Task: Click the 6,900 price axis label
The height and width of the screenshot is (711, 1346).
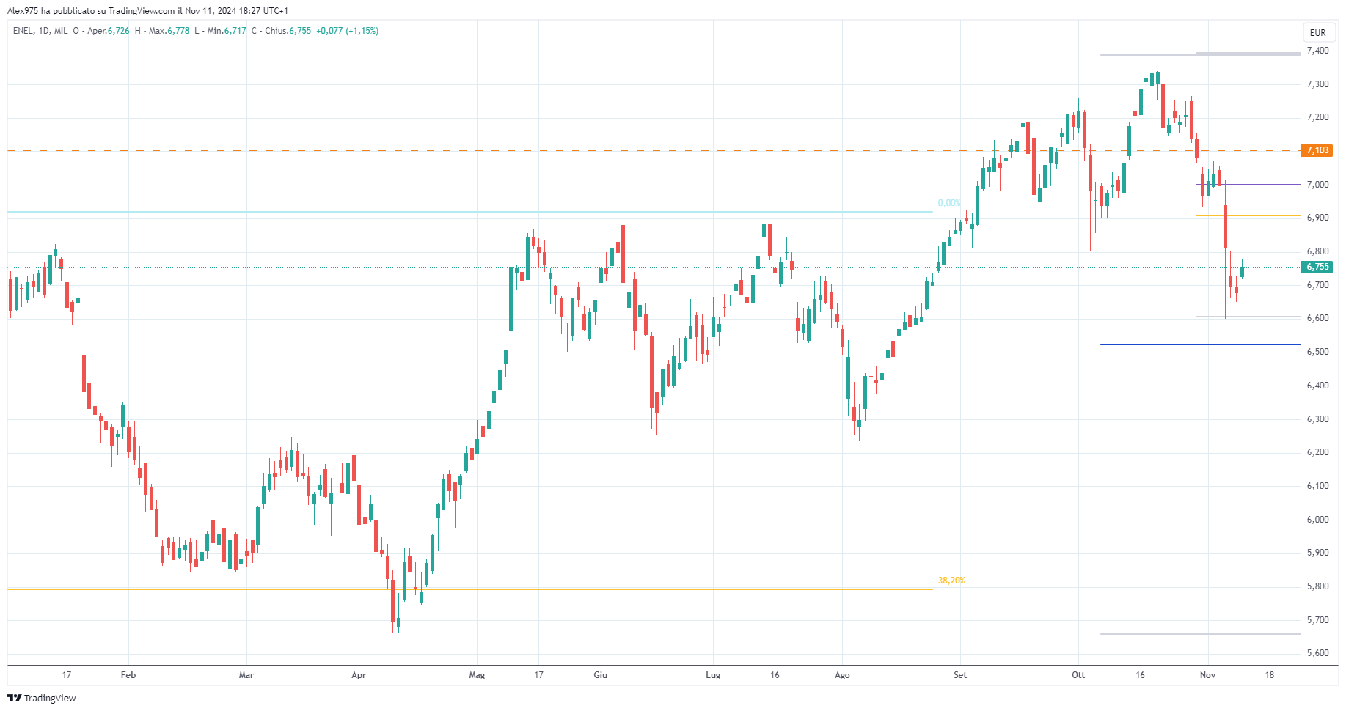Action: pyautogui.click(x=1317, y=218)
